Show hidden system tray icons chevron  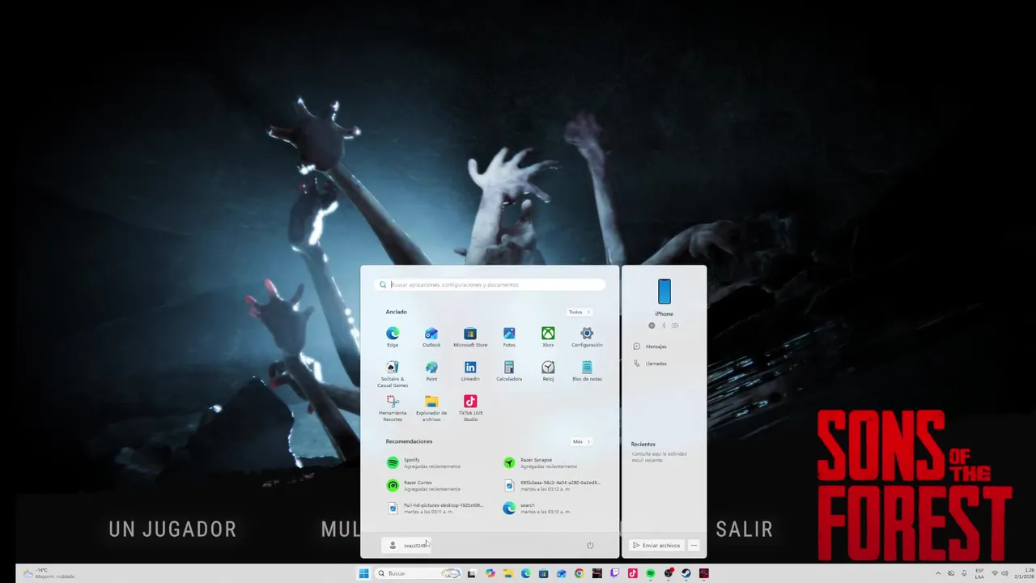coord(939,573)
